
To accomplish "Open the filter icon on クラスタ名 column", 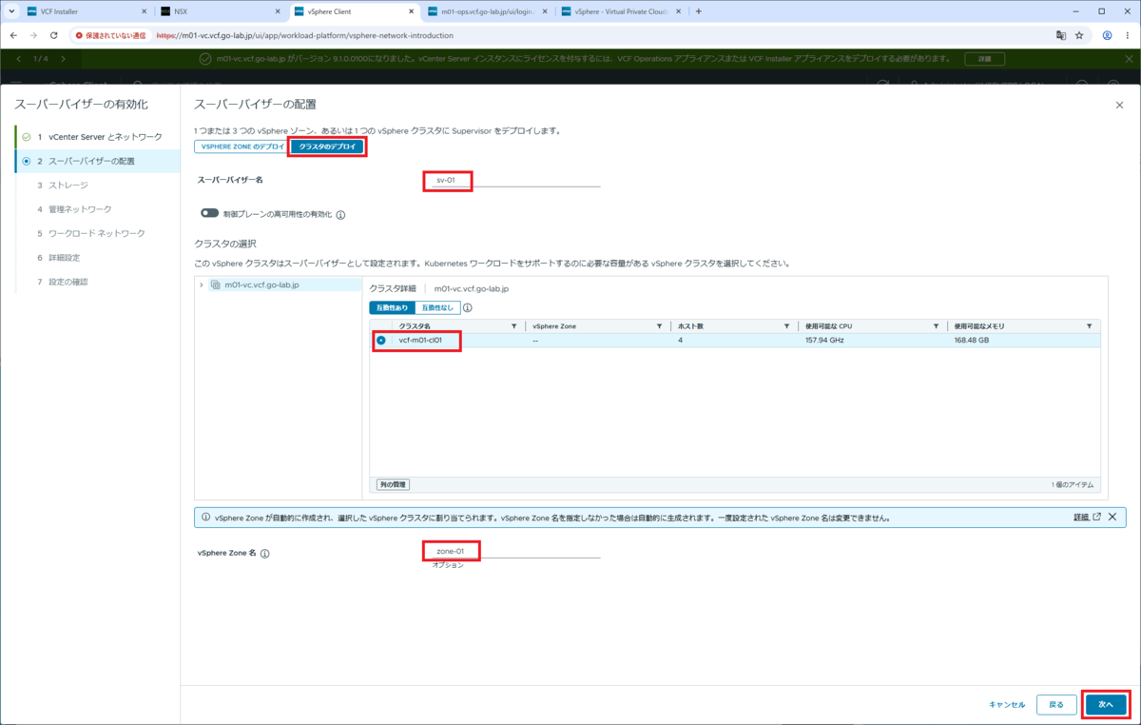I will click(x=514, y=326).
